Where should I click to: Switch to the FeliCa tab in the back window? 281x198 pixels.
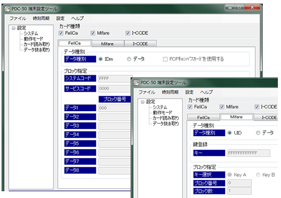(74, 43)
